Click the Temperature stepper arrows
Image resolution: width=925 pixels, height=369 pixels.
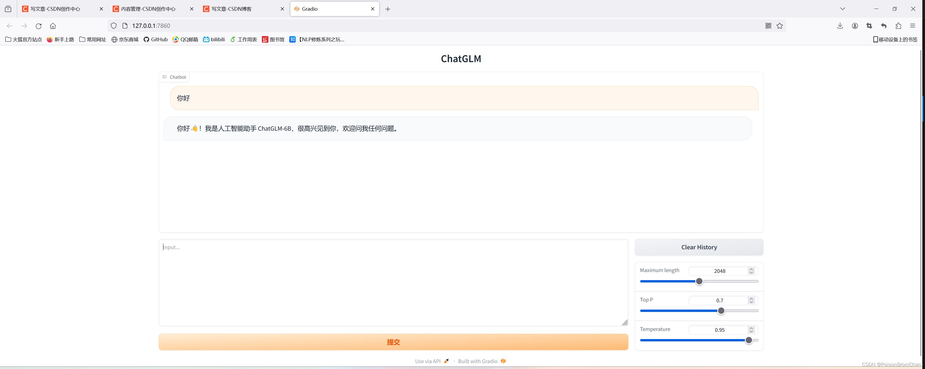pos(751,330)
